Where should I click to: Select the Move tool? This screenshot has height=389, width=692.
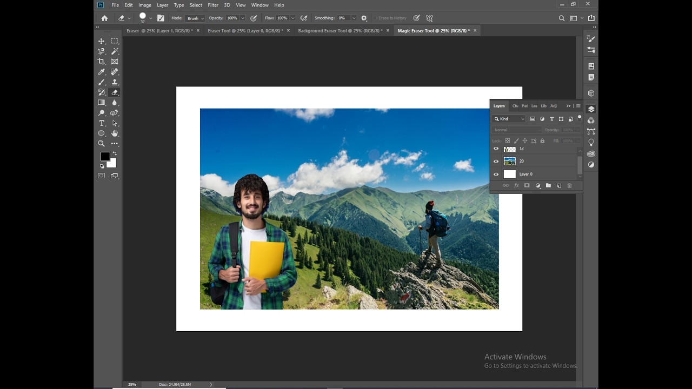pyautogui.click(x=101, y=41)
